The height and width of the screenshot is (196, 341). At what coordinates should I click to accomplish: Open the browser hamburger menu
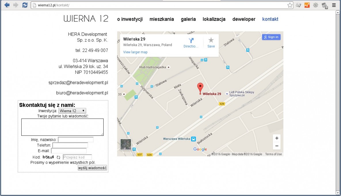click(x=334, y=5)
